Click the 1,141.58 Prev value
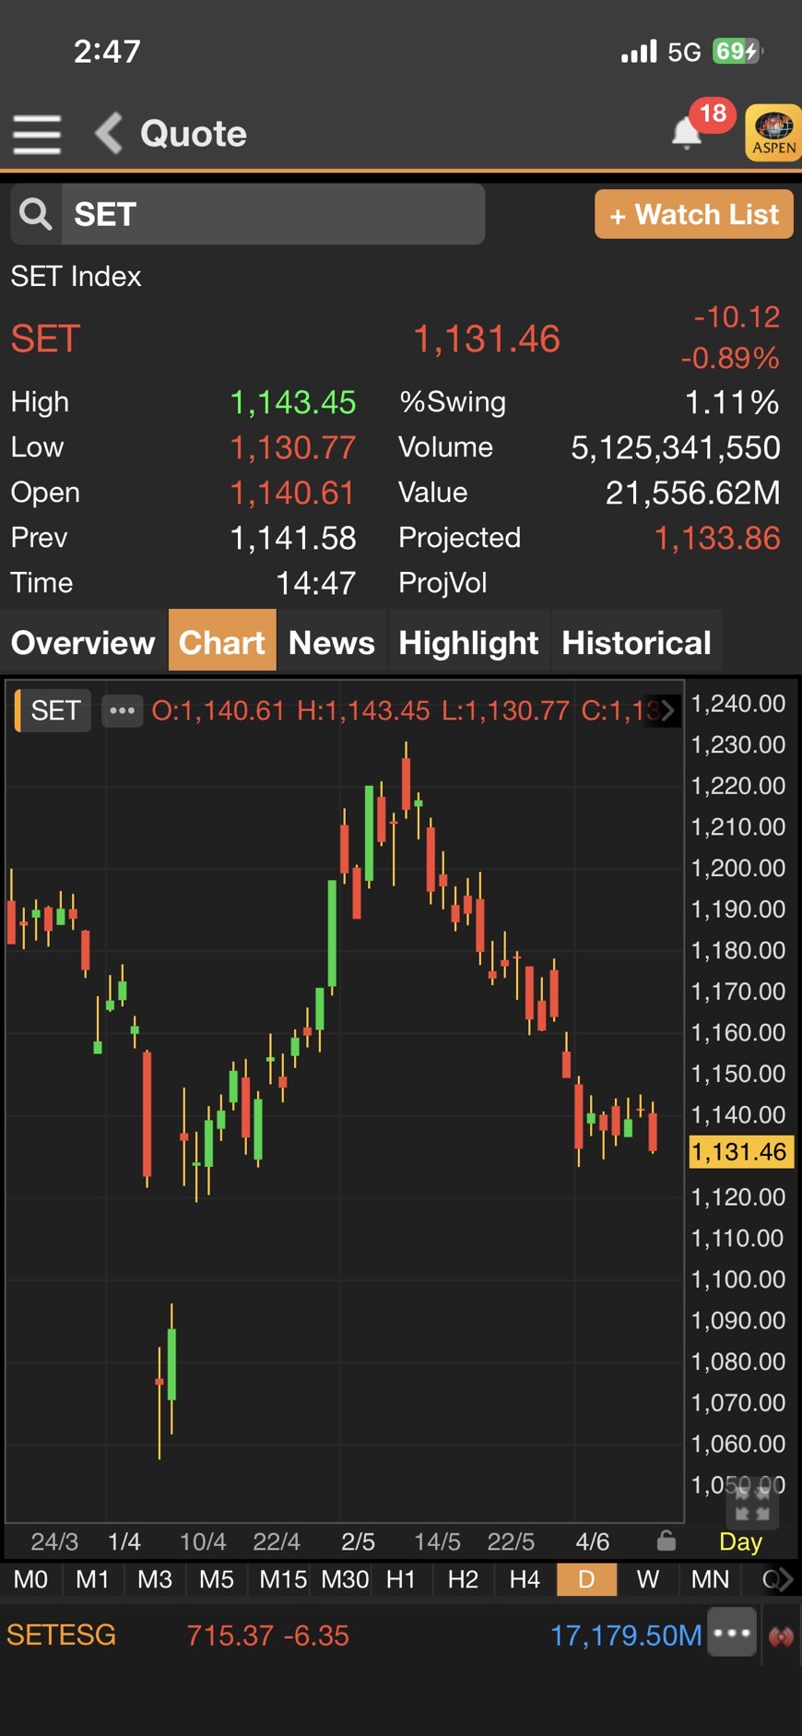Screen dimensions: 802x1736 (x=292, y=538)
